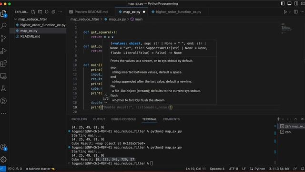This screenshot has height=172, width=305.
Task: Select the 3.11.3 64-bit interpreter
Action: tap(279, 169)
